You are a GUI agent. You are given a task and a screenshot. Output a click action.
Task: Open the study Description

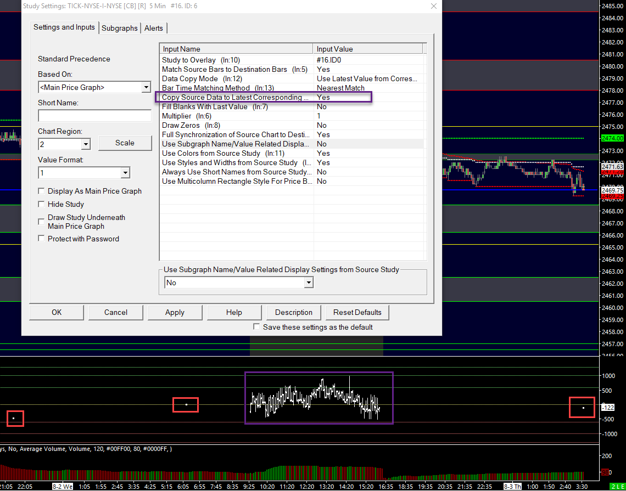point(293,312)
